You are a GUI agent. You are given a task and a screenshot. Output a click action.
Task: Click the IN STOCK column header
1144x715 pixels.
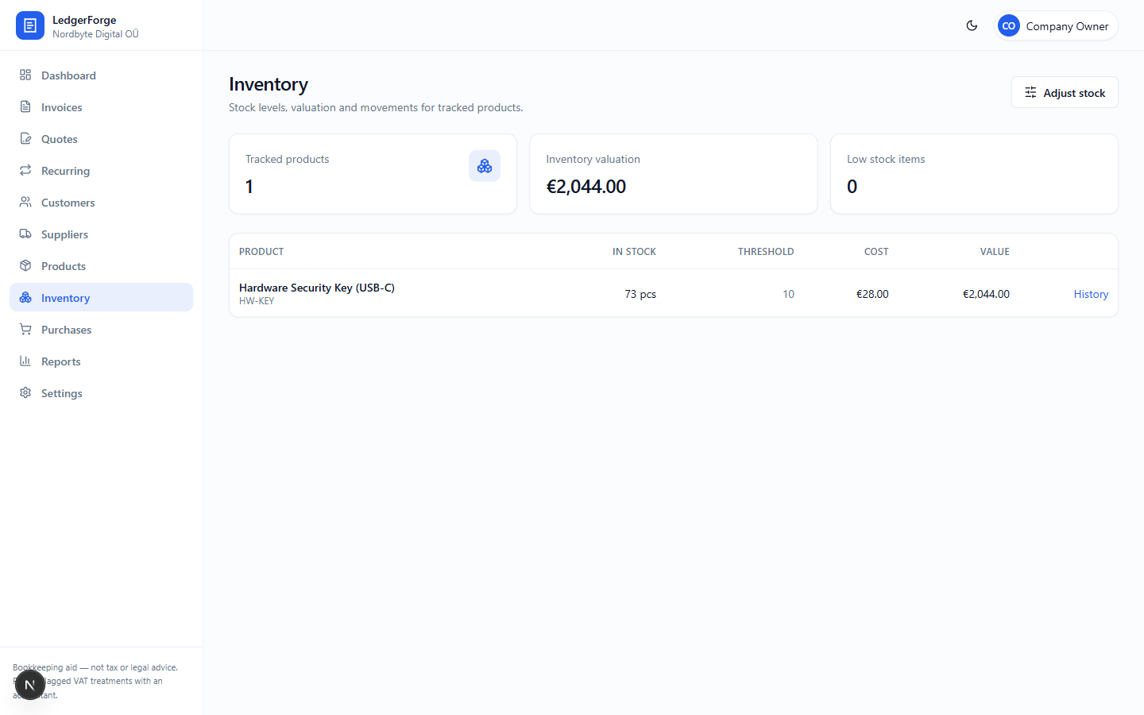point(634,251)
